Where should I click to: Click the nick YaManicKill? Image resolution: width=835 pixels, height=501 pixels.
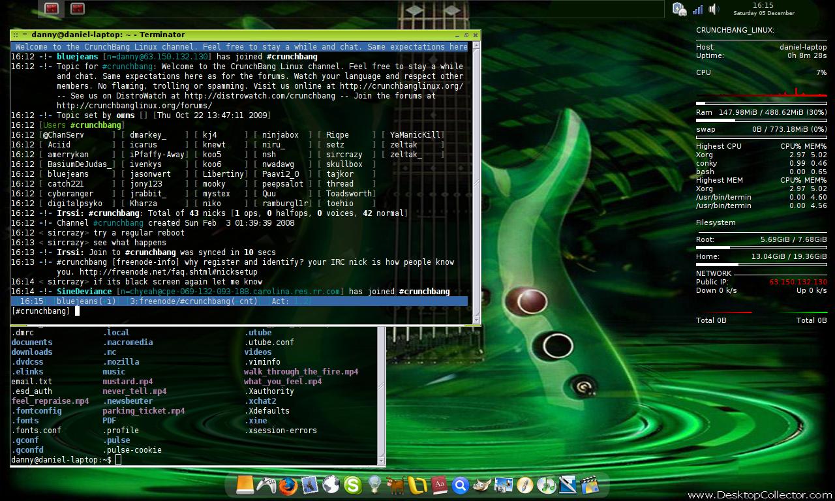coord(415,135)
